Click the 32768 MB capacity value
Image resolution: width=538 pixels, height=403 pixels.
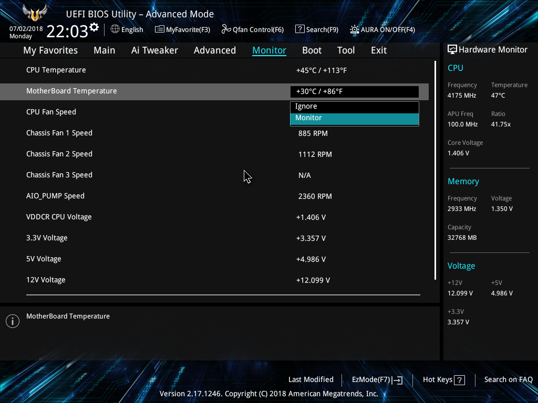coord(462,238)
